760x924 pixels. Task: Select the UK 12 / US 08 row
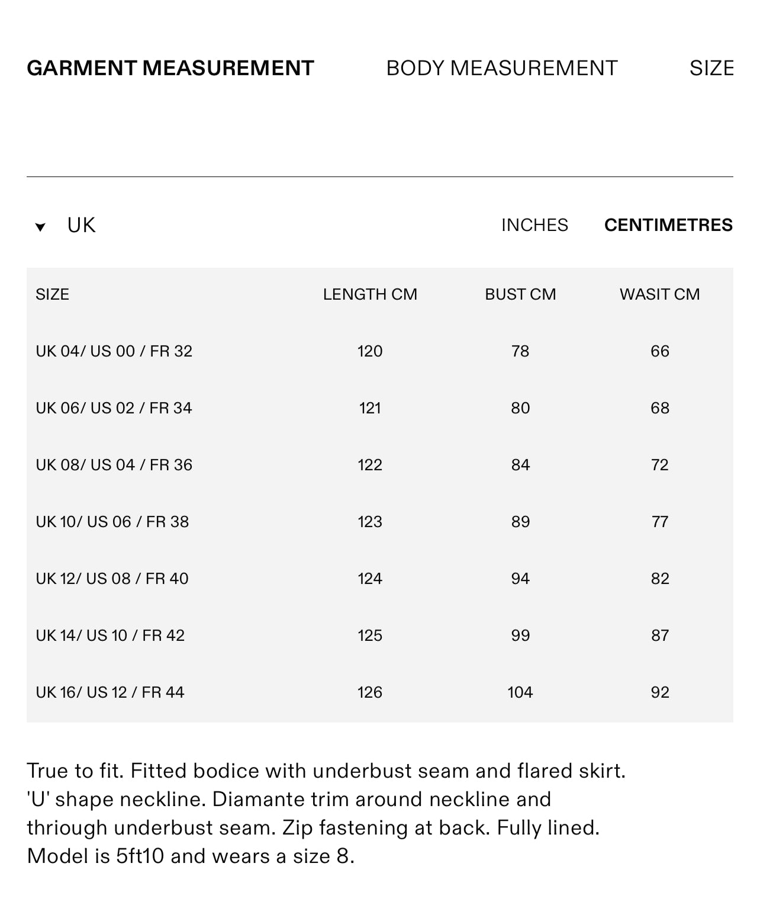point(112,579)
